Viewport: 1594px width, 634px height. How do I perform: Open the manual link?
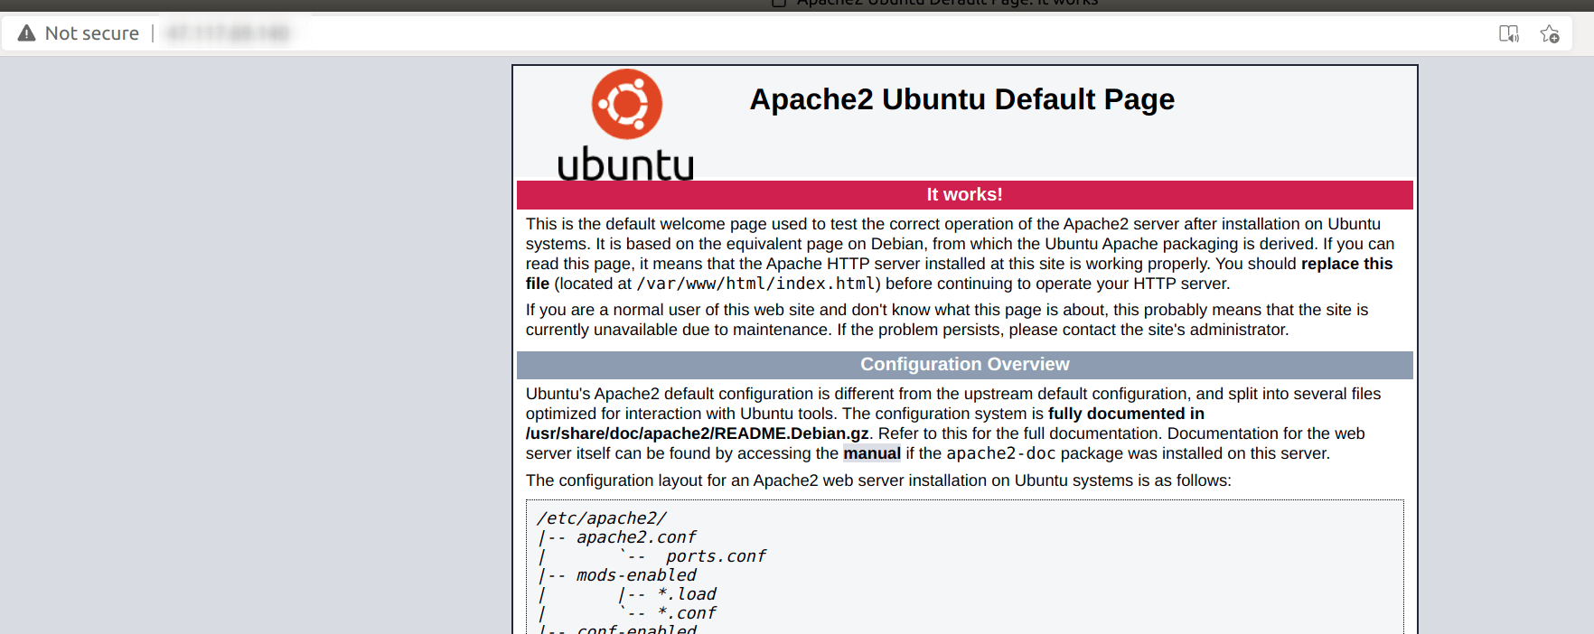[872, 453]
